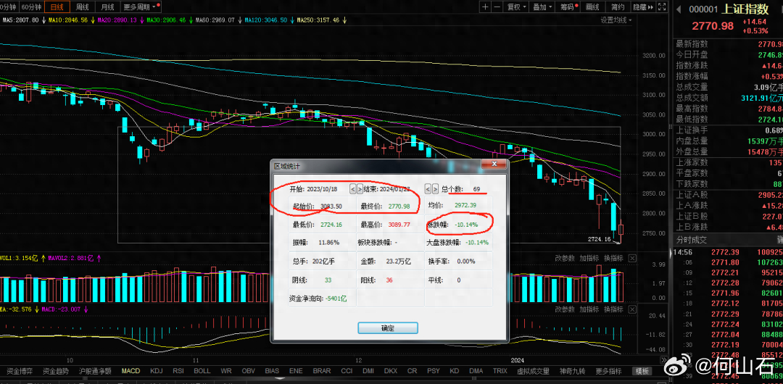Select the OBV indicator tab

pyautogui.click(x=248, y=371)
